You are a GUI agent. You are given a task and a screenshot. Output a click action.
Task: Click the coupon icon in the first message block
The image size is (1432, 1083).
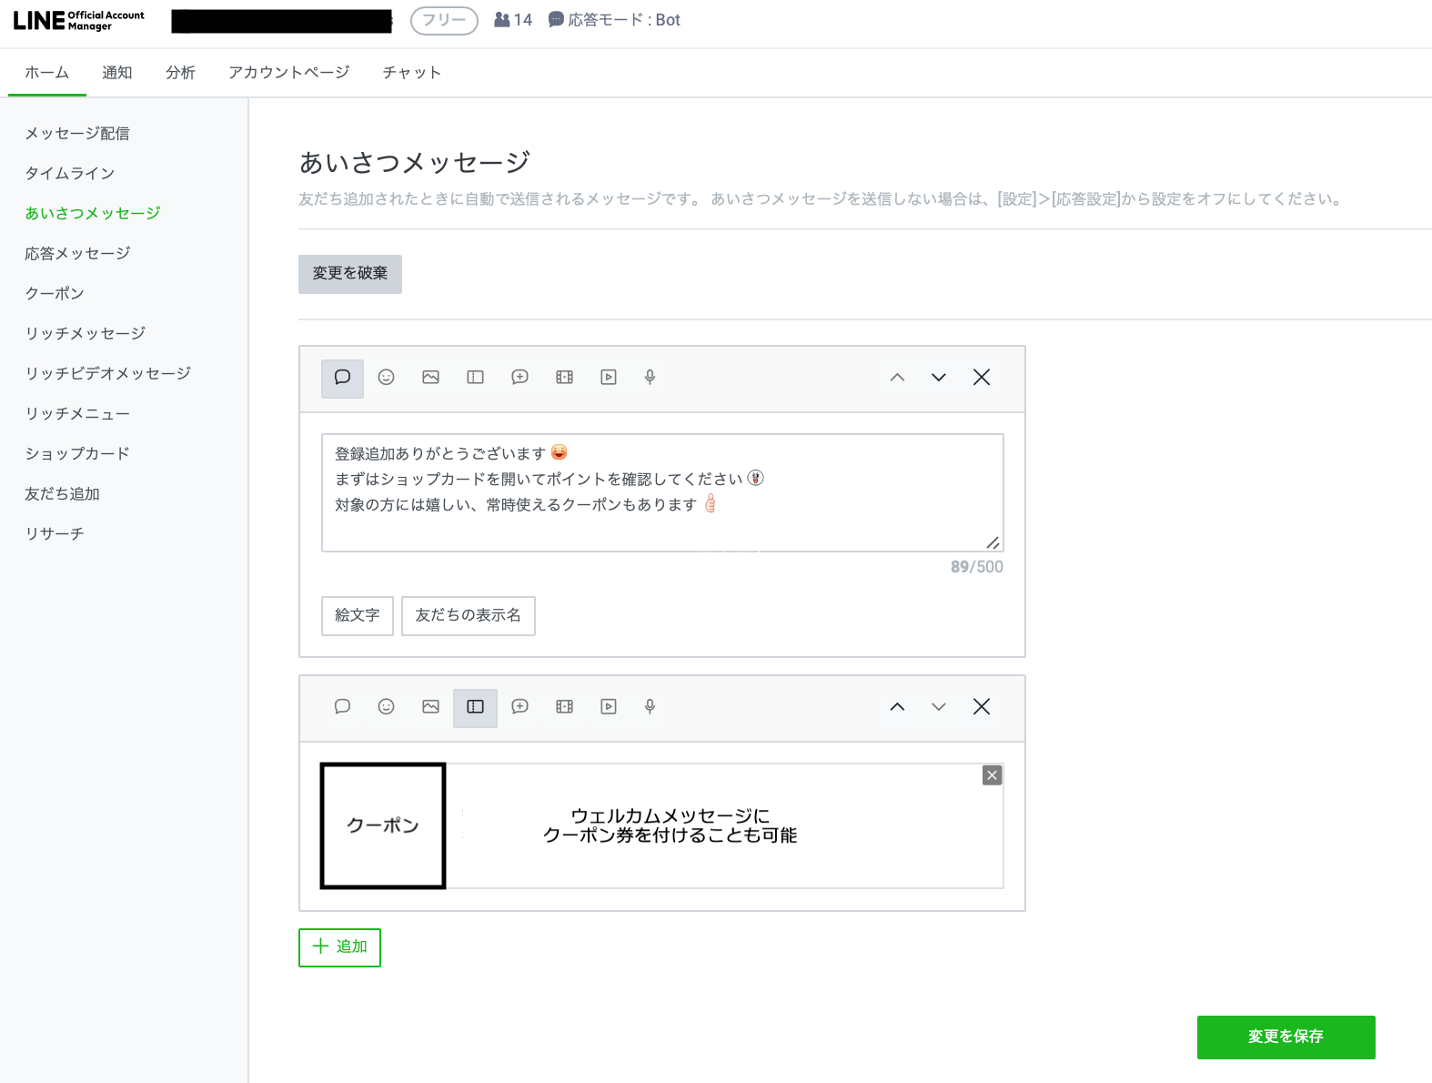(x=475, y=378)
